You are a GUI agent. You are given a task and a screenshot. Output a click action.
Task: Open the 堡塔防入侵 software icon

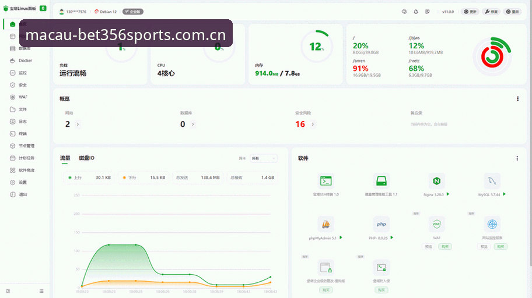click(381, 268)
